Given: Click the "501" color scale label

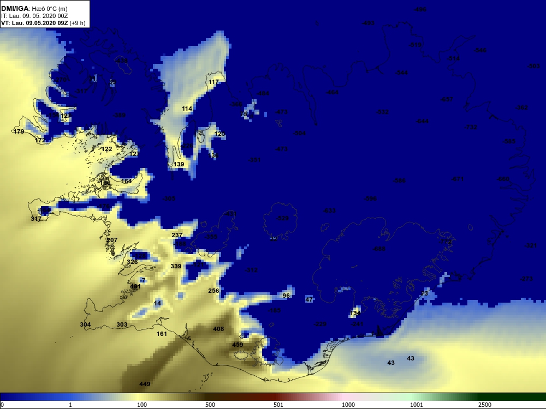Looking at the screenshot, I should [278, 405].
